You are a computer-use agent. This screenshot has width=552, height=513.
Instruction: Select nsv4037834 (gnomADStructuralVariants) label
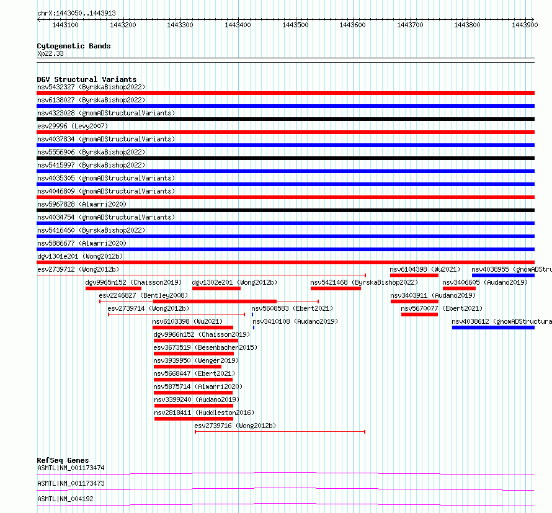click(x=106, y=139)
